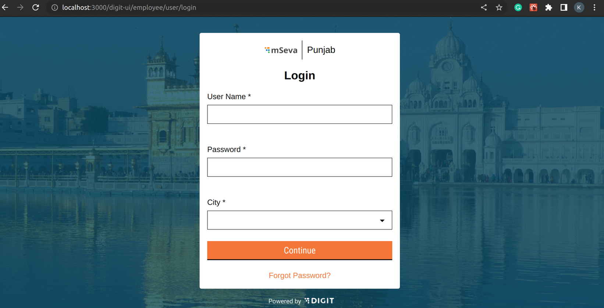The width and height of the screenshot is (604, 308).
Task: Open the red extension icon
Action: pyautogui.click(x=533, y=7)
